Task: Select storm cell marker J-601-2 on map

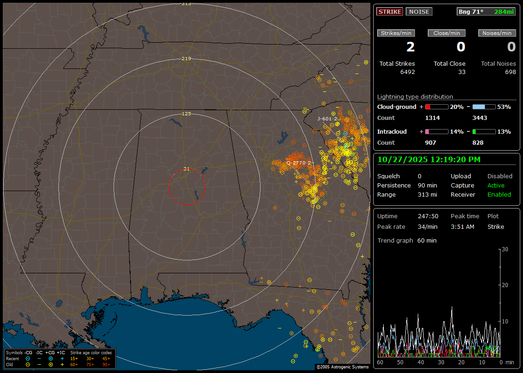Action: click(328, 119)
